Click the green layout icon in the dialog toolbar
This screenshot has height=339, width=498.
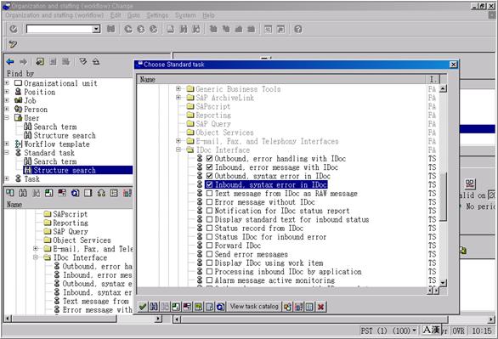176,307
